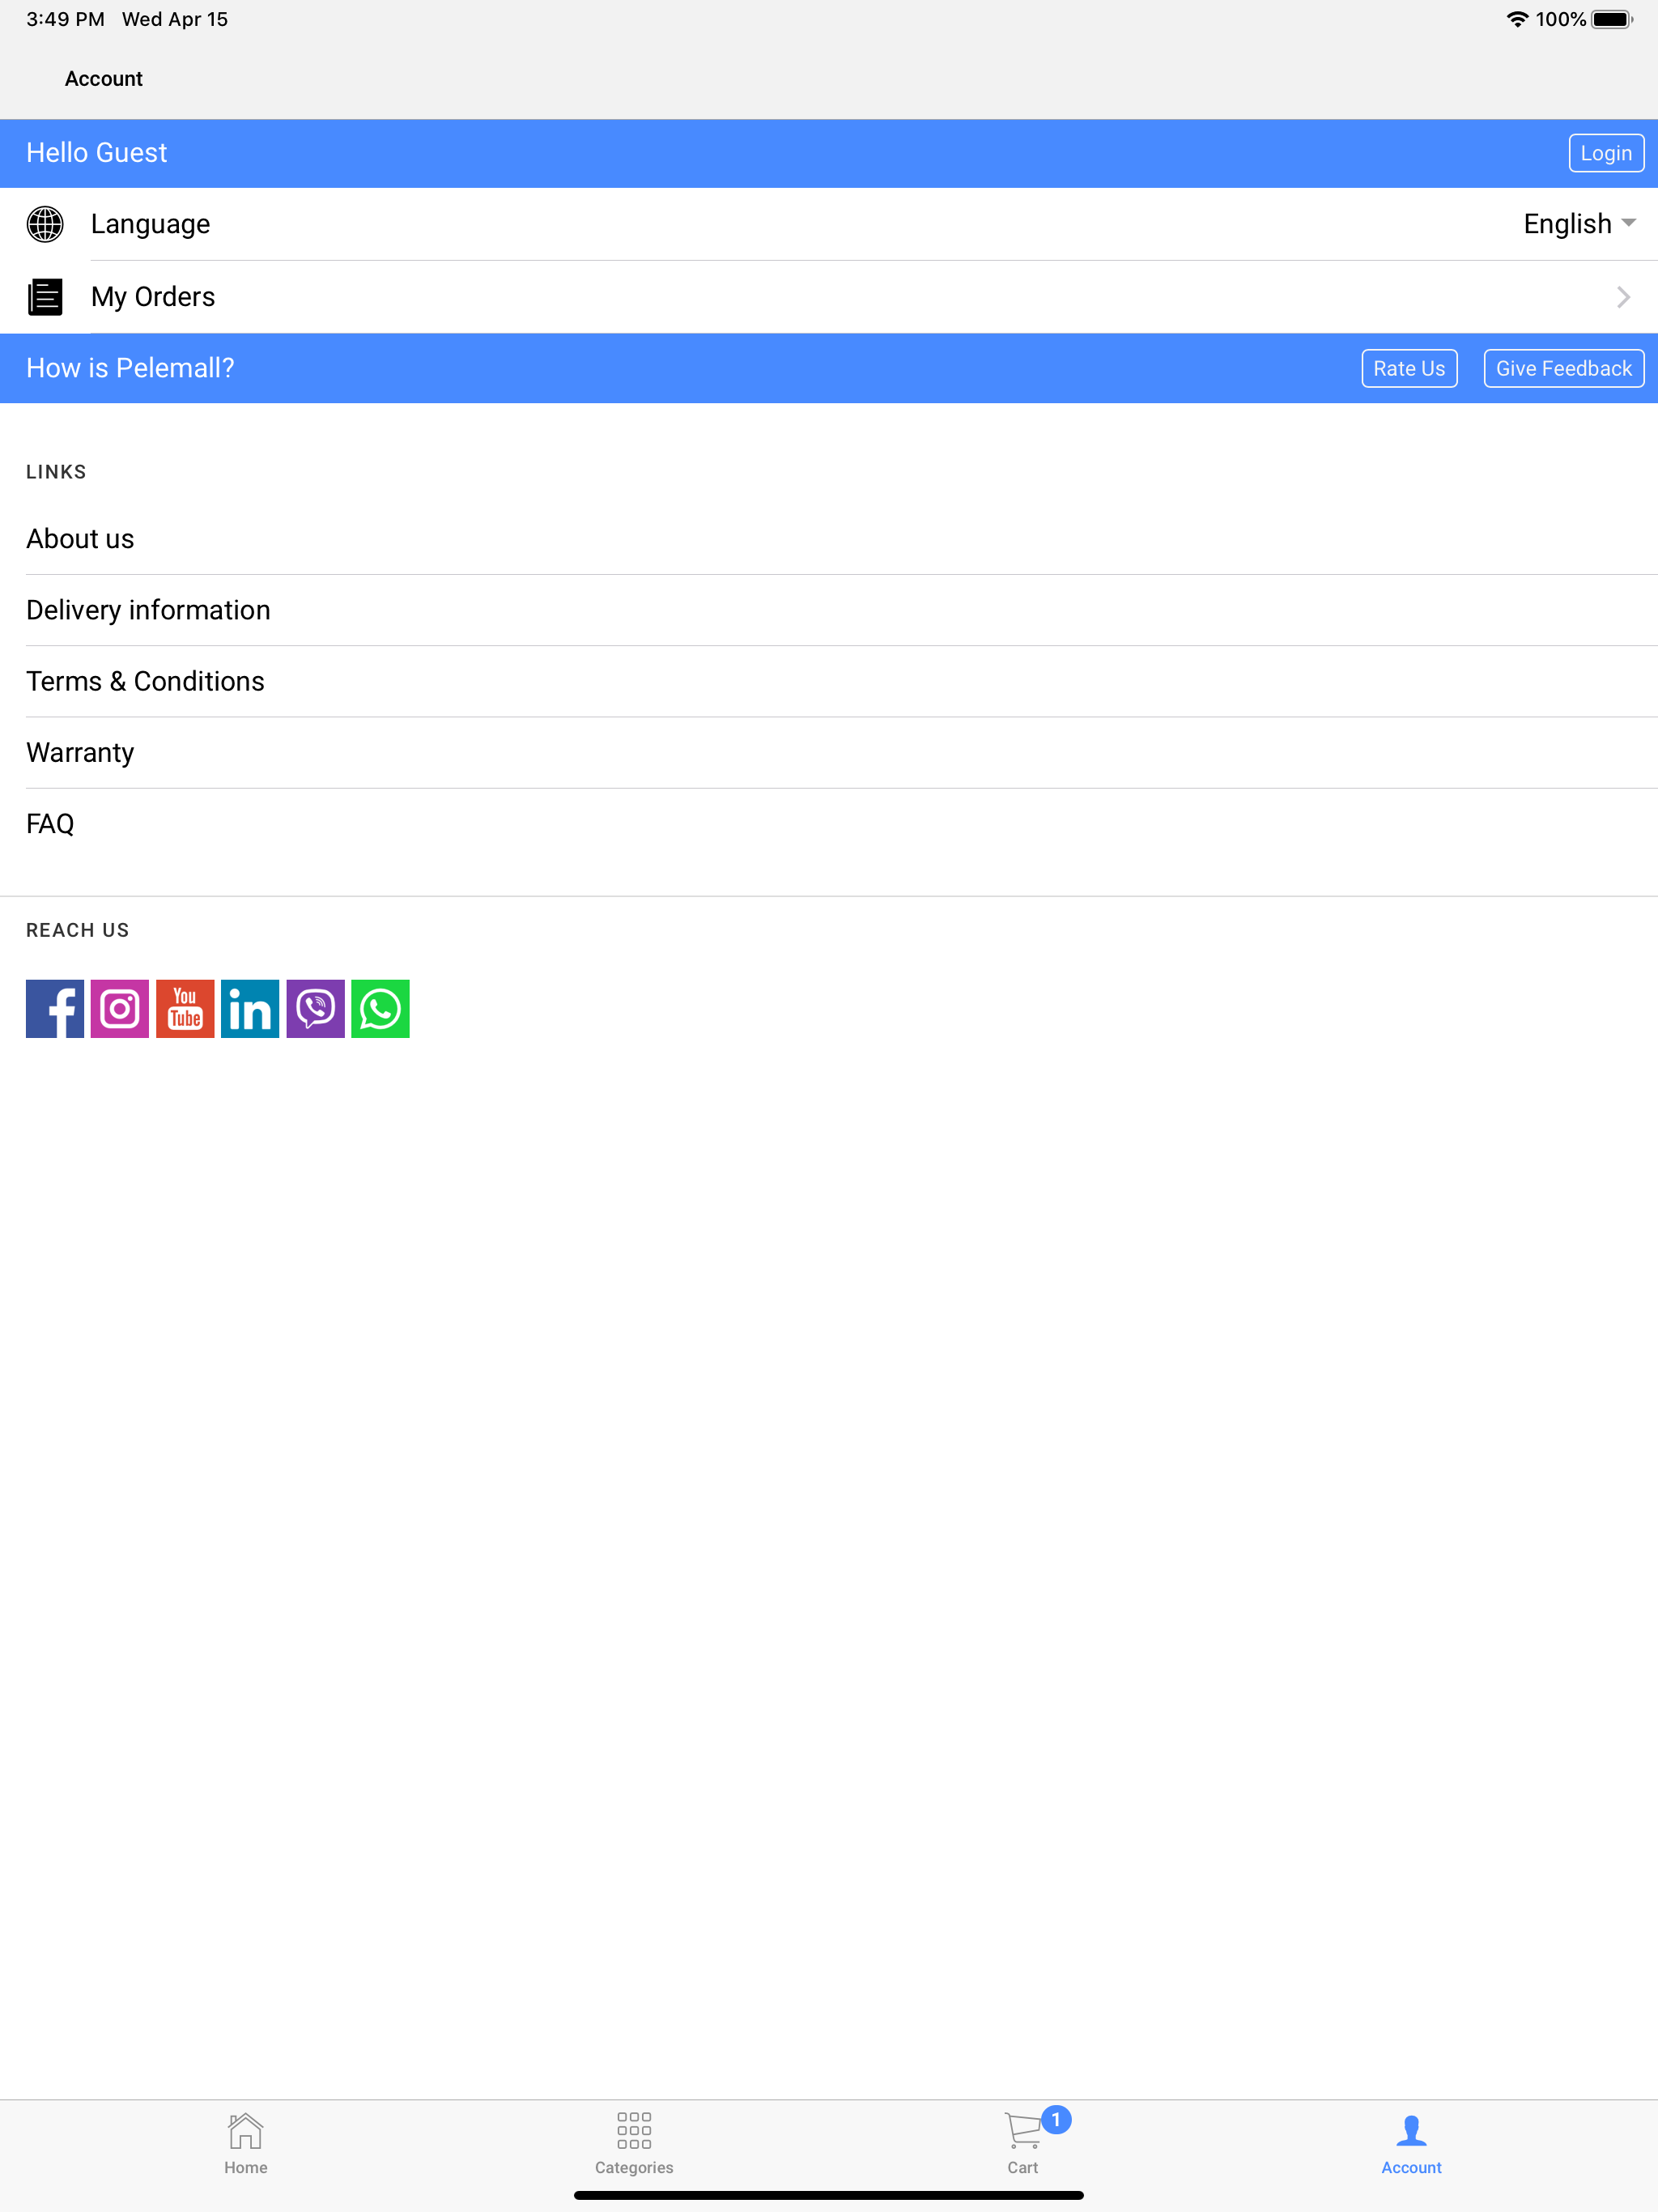Switch to the Categories tab

633,2140
